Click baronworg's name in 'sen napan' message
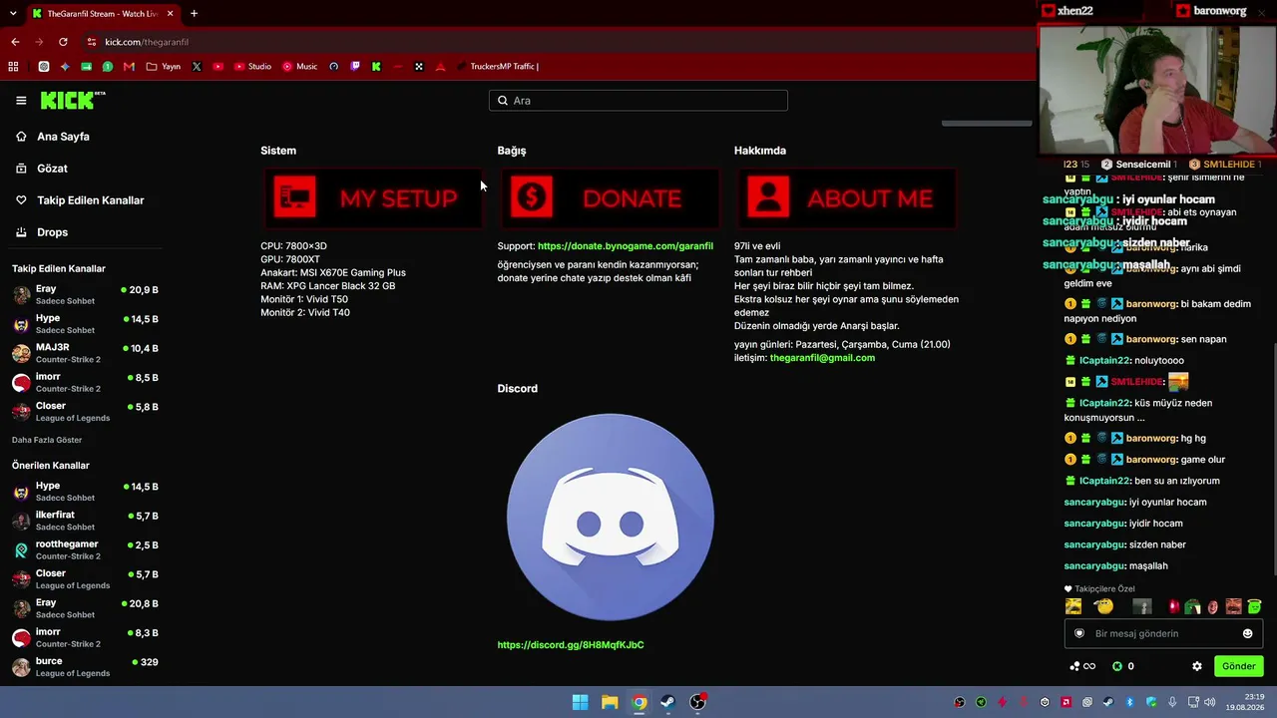1277x718 pixels. [1151, 339]
